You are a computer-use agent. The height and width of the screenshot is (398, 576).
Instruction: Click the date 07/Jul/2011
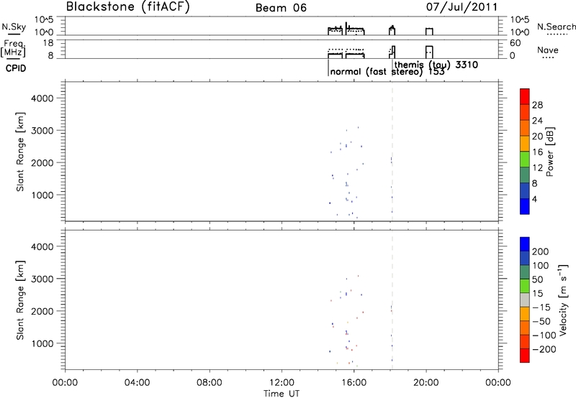(x=462, y=7)
